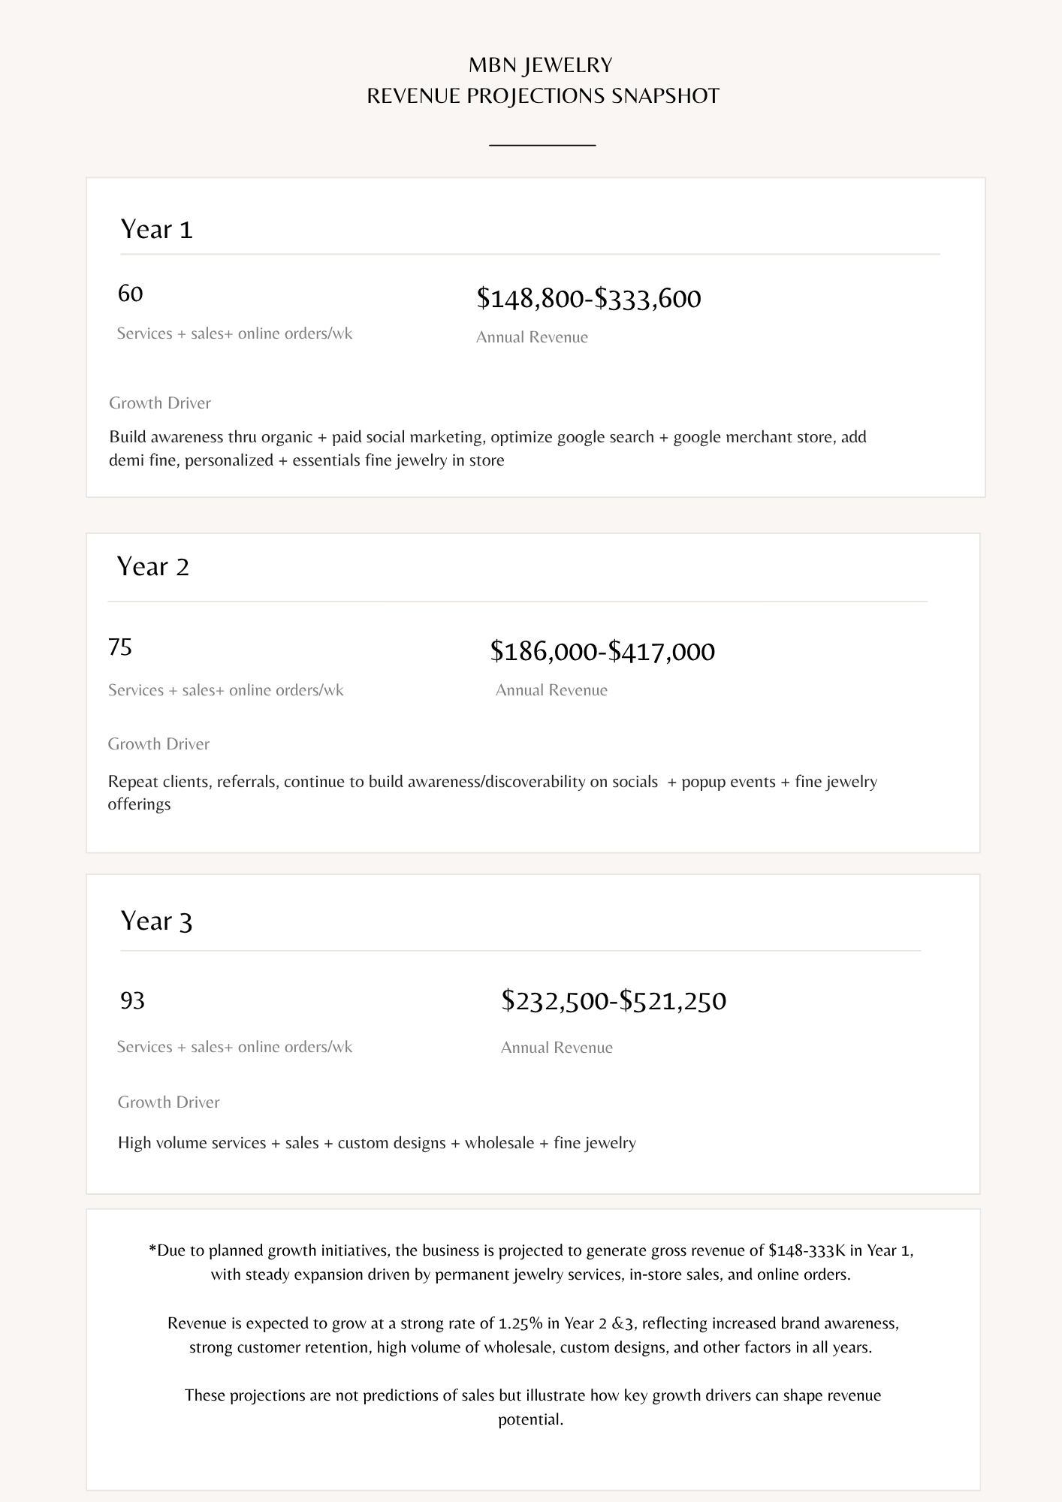Select the paragraph about 1.25% growth rate
The width and height of the screenshot is (1062, 1502).
tap(533, 1335)
